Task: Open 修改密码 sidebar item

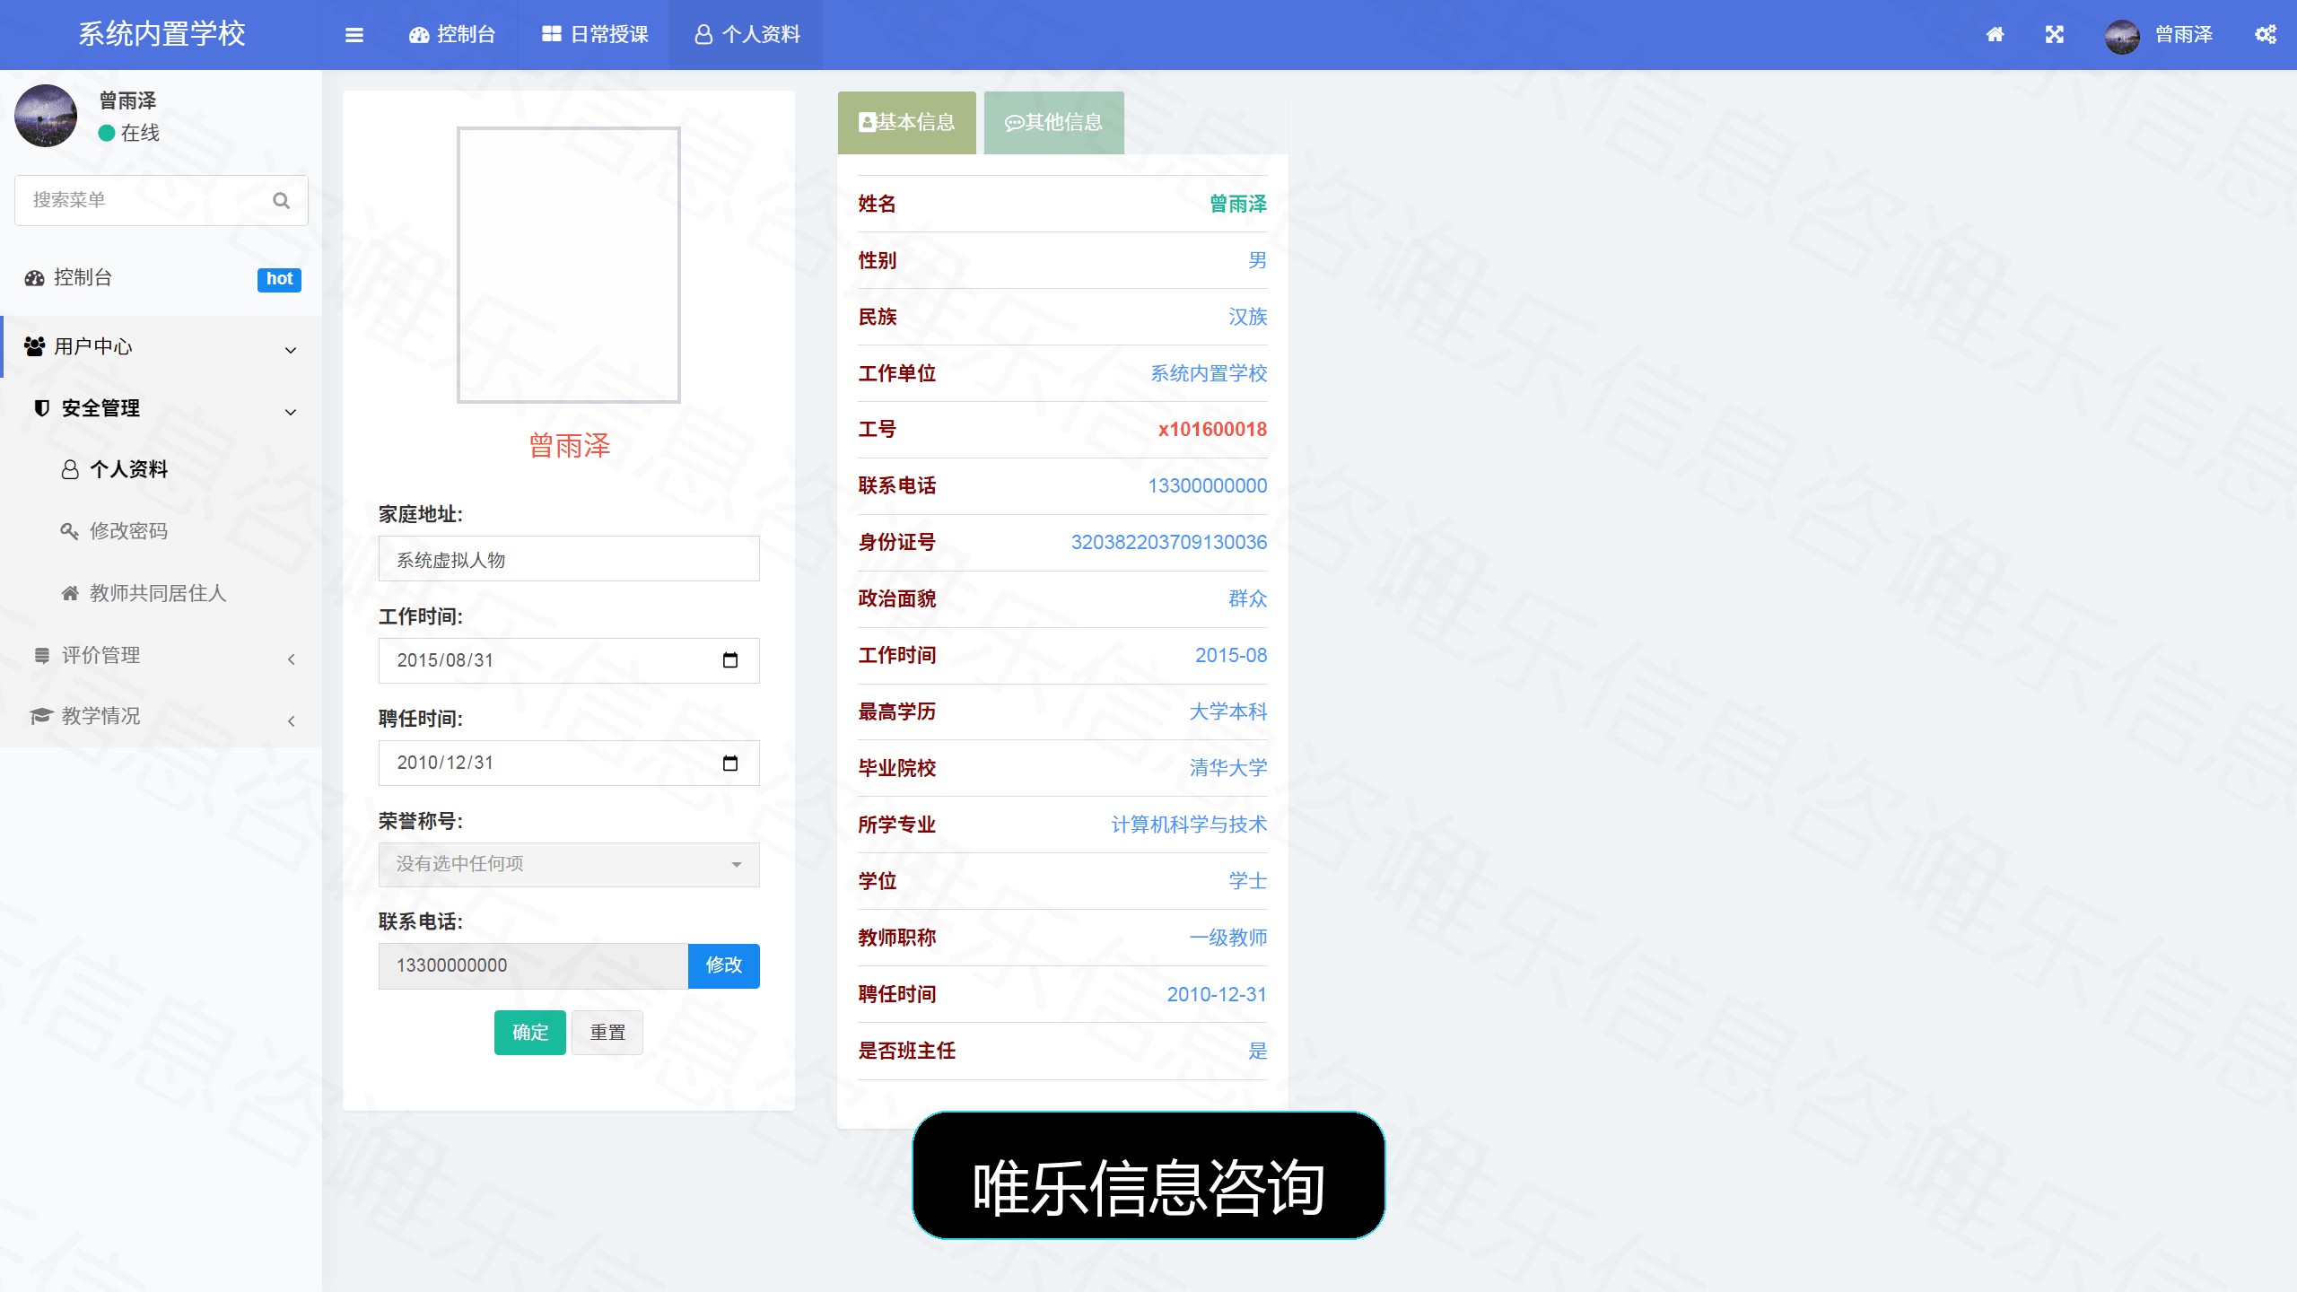Action: (162, 531)
